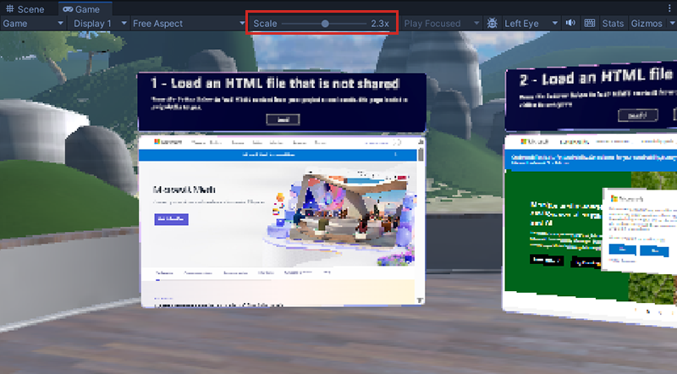Open the Game view mode dropdown
Screen dimensions: 677x374
click(33, 24)
